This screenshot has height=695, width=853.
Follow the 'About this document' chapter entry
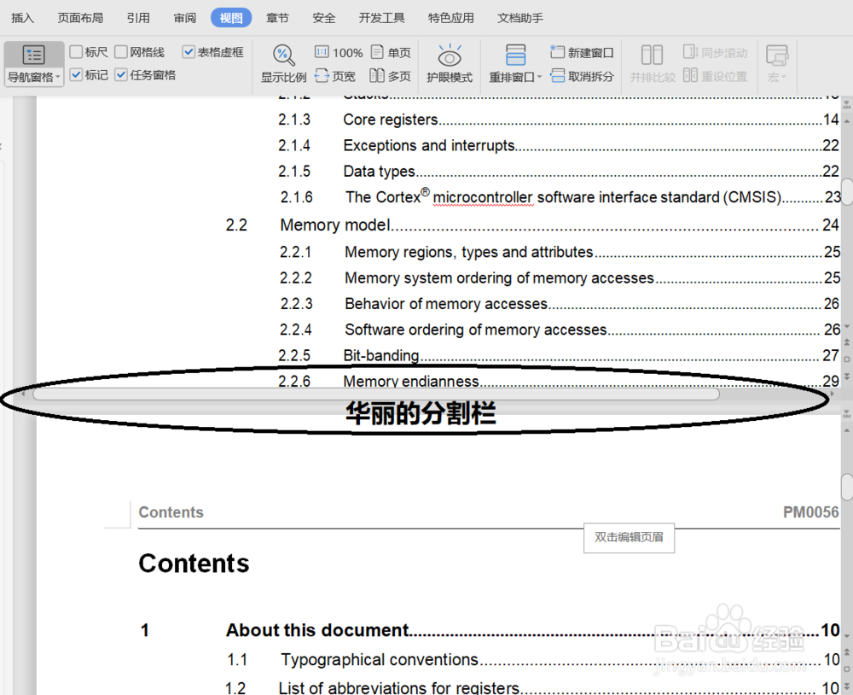pos(490,630)
